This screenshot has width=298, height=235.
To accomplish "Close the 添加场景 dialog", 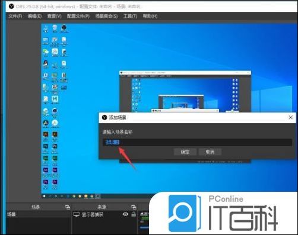I will pyautogui.click(x=290, y=118).
